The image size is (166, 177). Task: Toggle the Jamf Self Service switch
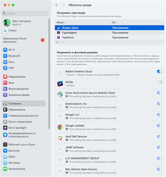[x=159, y=137]
